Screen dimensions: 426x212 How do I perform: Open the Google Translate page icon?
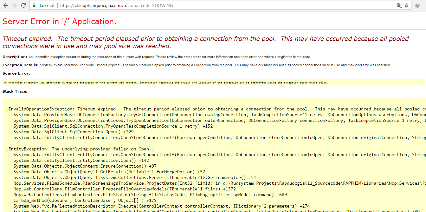(x=399, y=5)
